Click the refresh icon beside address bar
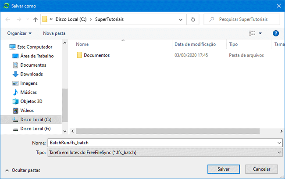Screen dimensions: 285x179 pos(193,20)
